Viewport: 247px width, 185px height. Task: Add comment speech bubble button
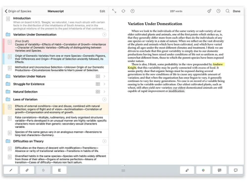tap(236, 170)
